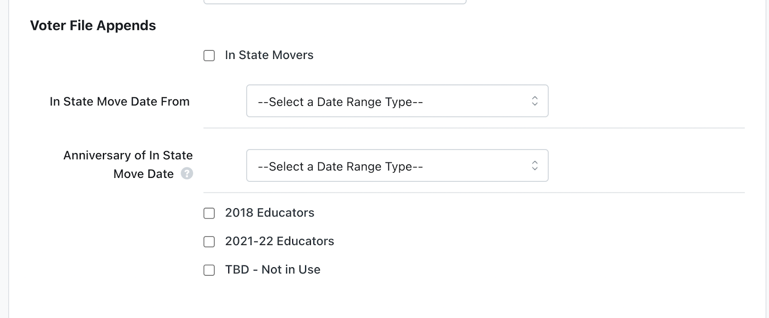Click the arrows on In State Move Date From select
The image size is (769, 318).
click(534, 101)
